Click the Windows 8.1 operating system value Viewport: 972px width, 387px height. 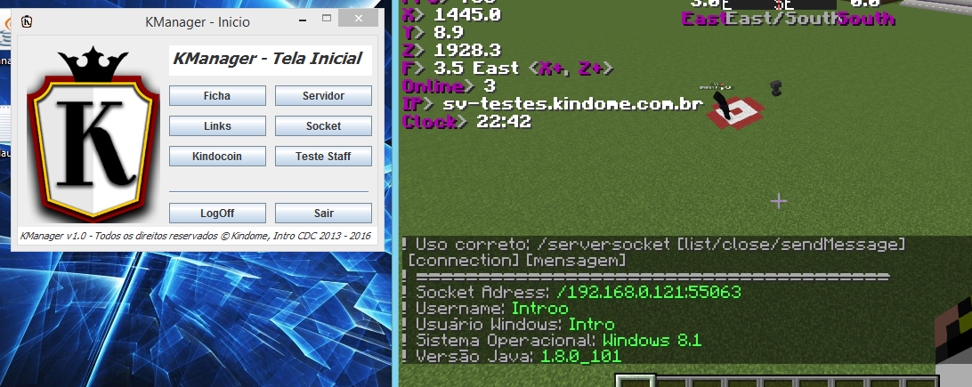click(652, 341)
